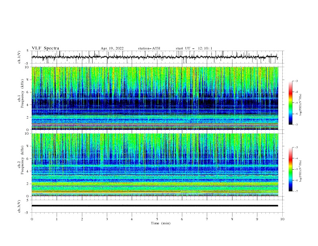Click the ch.1 voltage waveform trace

(x=155, y=57)
